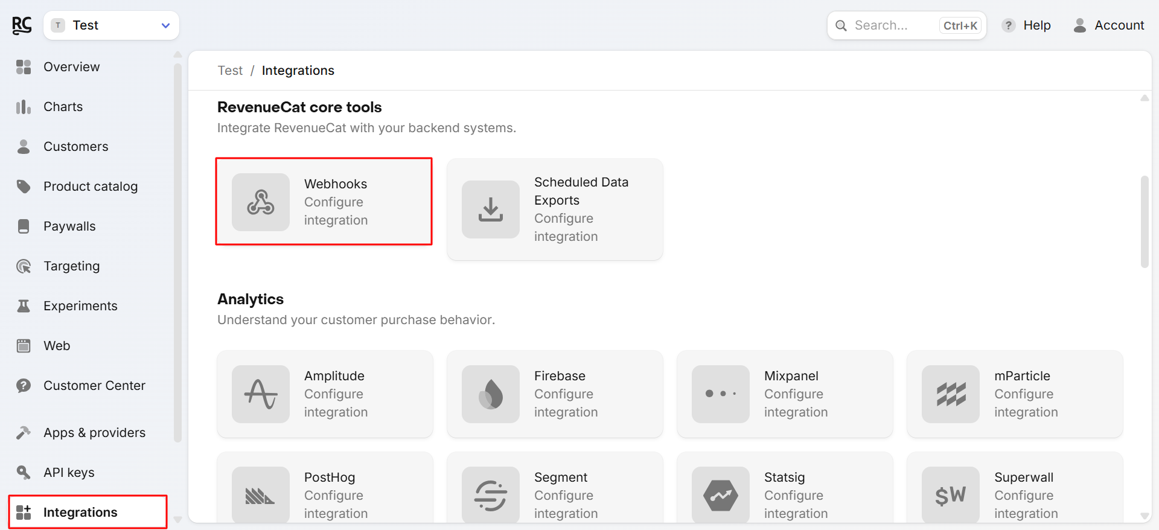Go to Customer Center
Viewport: 1159px width, 530px height.
pyautogui.click(x=94, y=386)
